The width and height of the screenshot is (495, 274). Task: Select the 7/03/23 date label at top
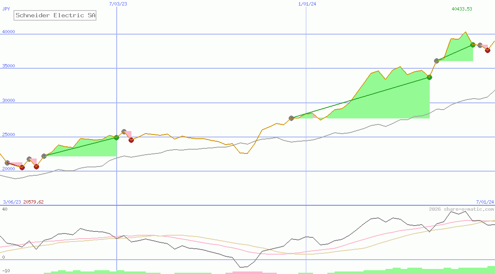[118, 4]
